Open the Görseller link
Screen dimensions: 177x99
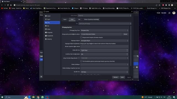point(164,13)
